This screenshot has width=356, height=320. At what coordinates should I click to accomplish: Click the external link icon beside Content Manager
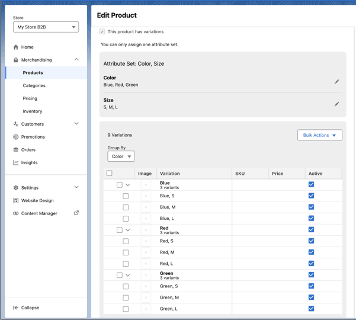pyautogui.click(x=76, y=213)
